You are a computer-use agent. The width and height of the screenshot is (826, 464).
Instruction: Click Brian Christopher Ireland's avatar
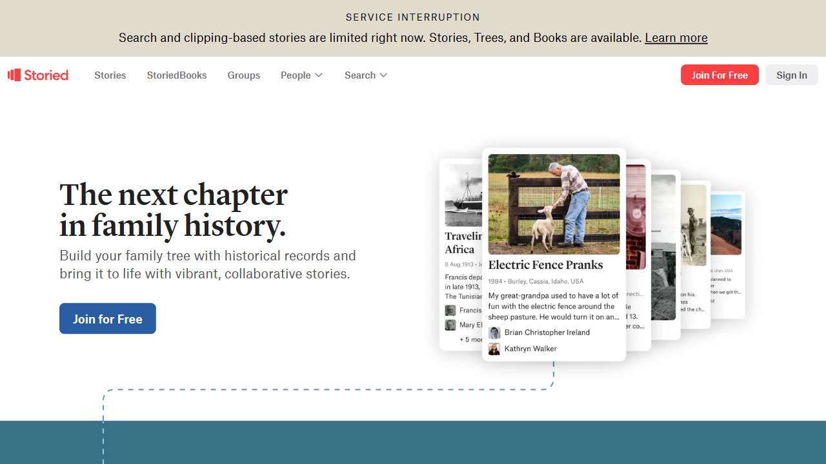494,333
